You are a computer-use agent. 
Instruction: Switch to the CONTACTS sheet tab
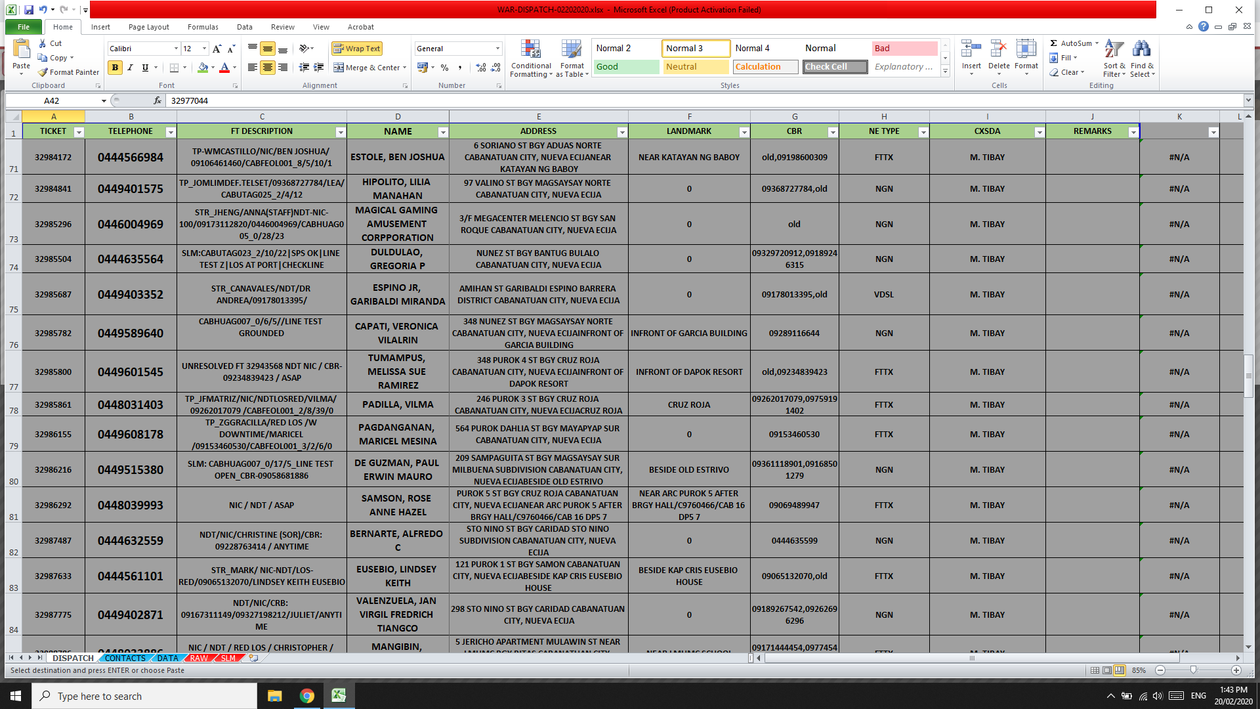pyautogui.click(x=125, y=658)
